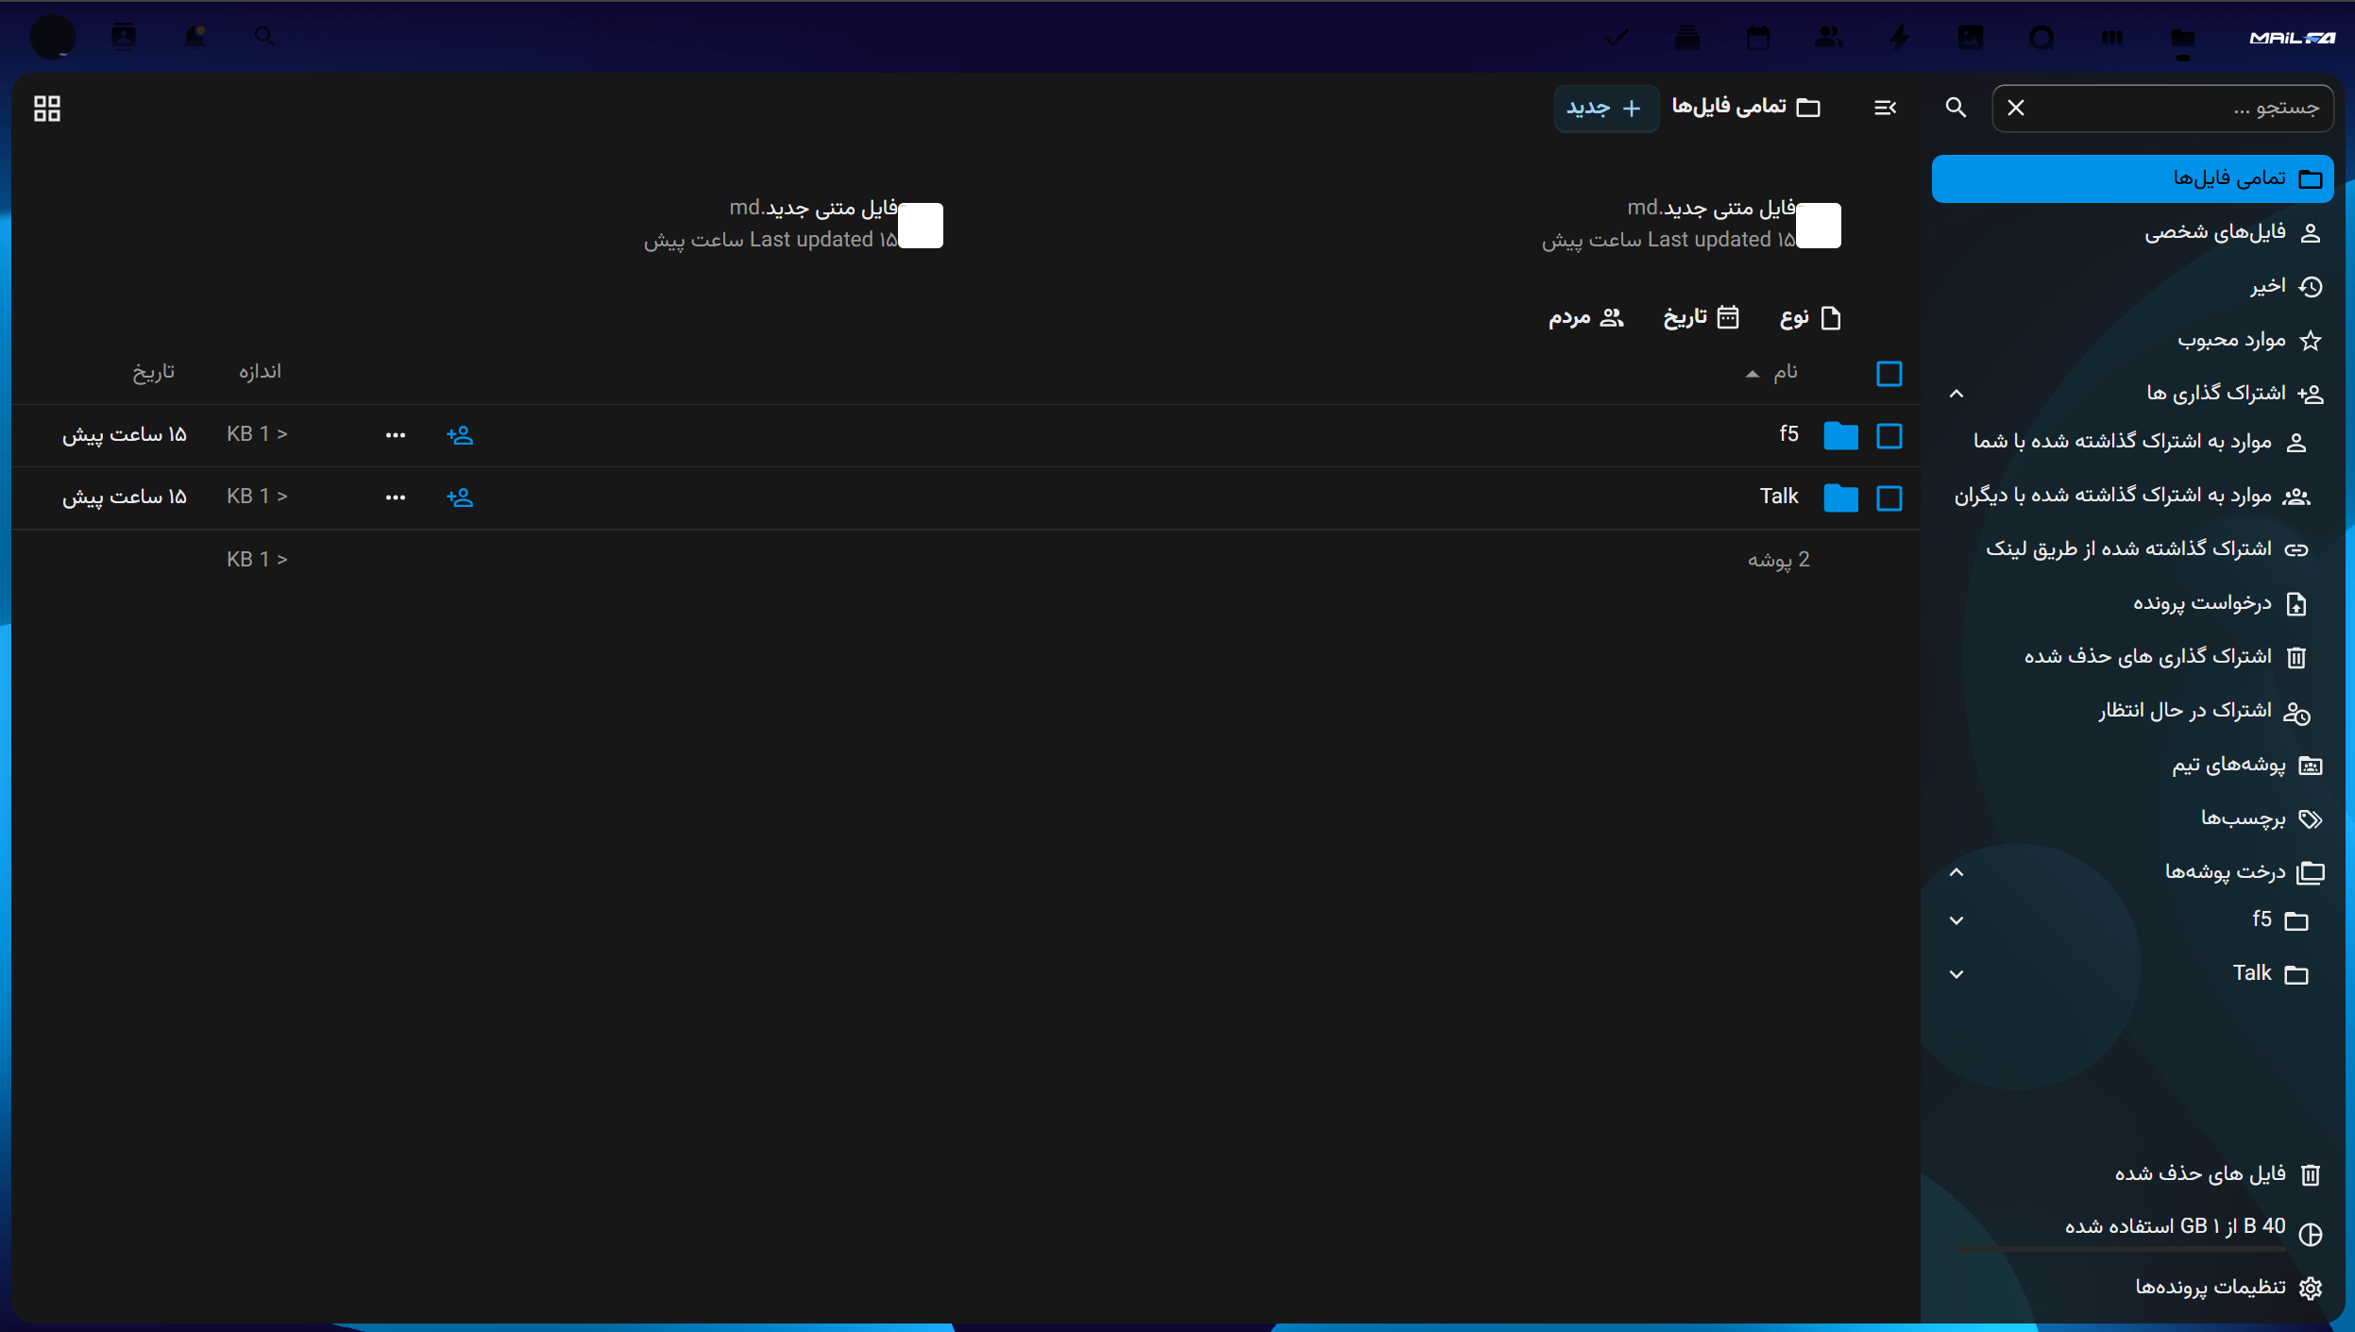Open unified search magnifier in top bar
The height and width of the screenshot is (1332, 2355).
(x=264, y=37)
